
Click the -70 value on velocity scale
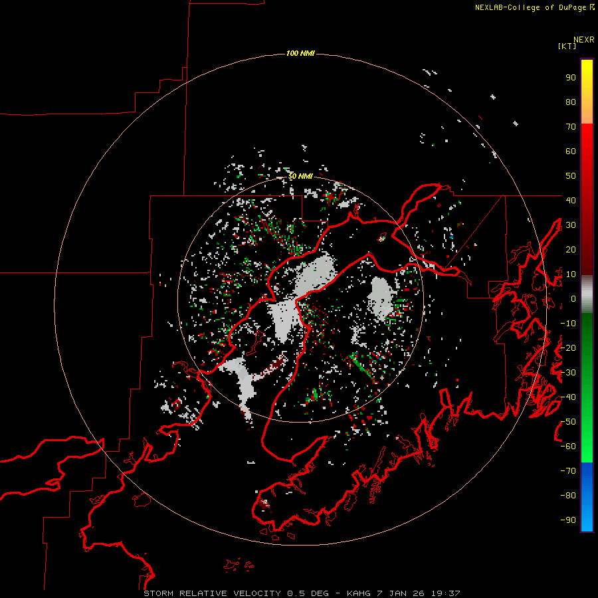568,471
